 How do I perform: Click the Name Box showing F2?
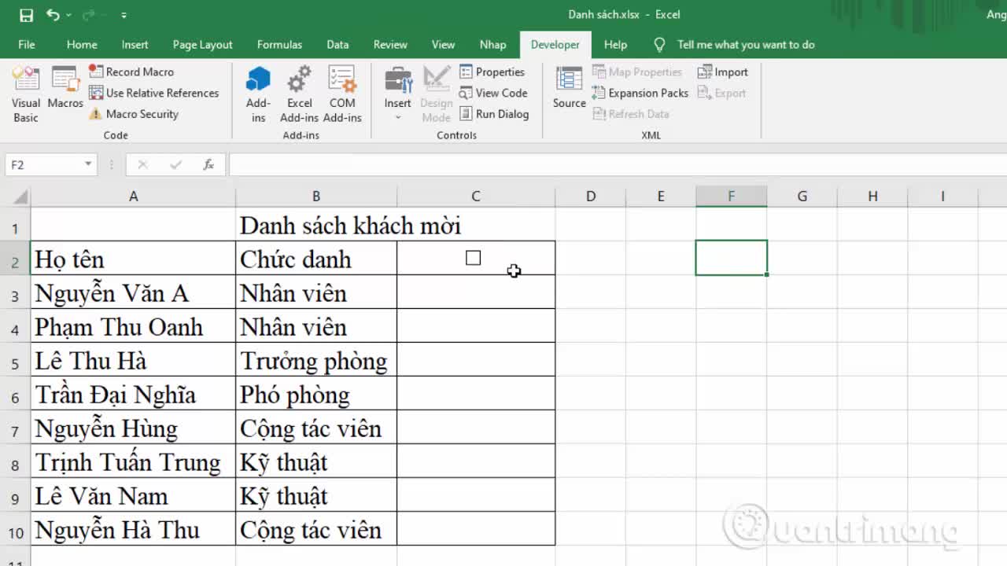pos(43,164)
